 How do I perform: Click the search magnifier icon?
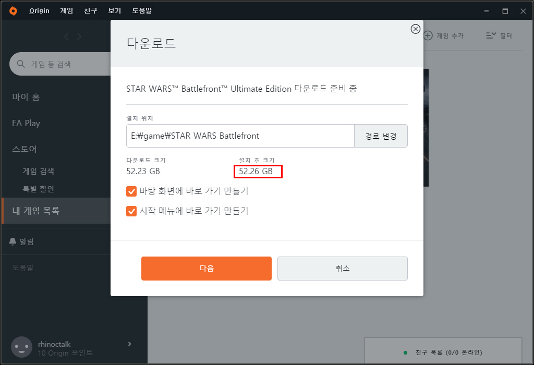click(x=21, y=64)
